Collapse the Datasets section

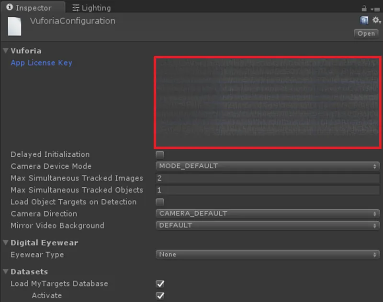[6, 272]
